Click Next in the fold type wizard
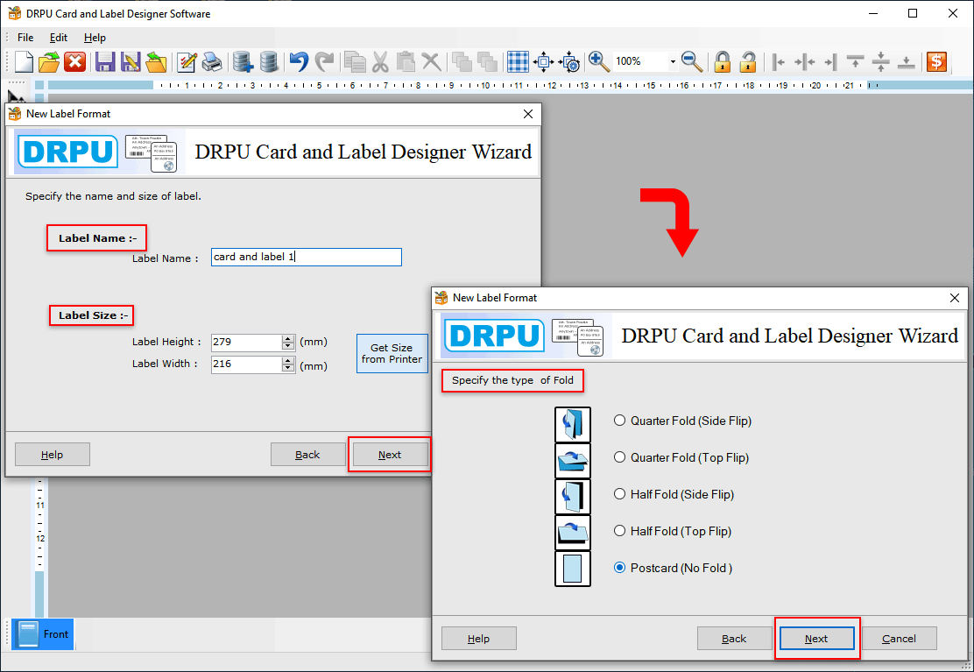The height and width of the screenshot is (672, 974). coord(816,639)
